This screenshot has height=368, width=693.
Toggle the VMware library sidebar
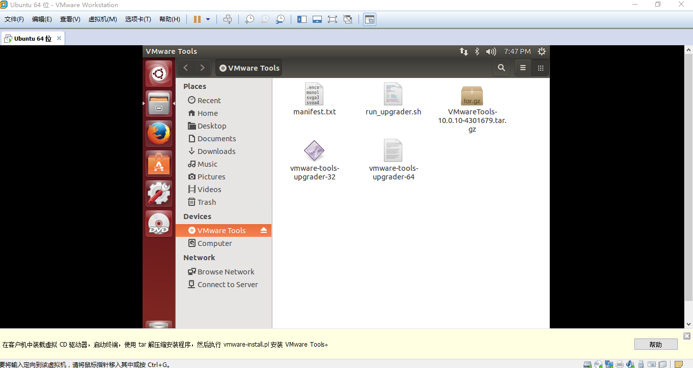tap(302, 19)
